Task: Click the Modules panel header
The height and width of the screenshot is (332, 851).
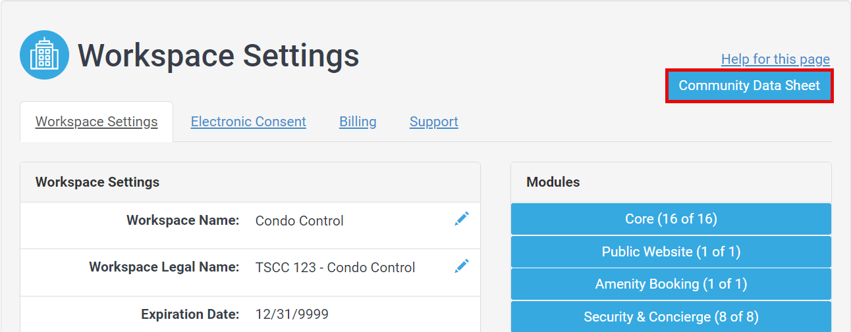Action: (671, 182)
